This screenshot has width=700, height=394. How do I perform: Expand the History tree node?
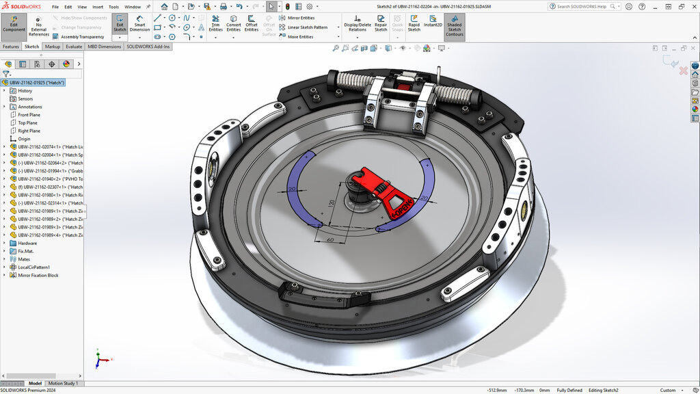[x=5, y=91]
